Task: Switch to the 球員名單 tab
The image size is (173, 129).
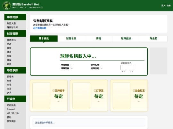Action: coord(71,39)
